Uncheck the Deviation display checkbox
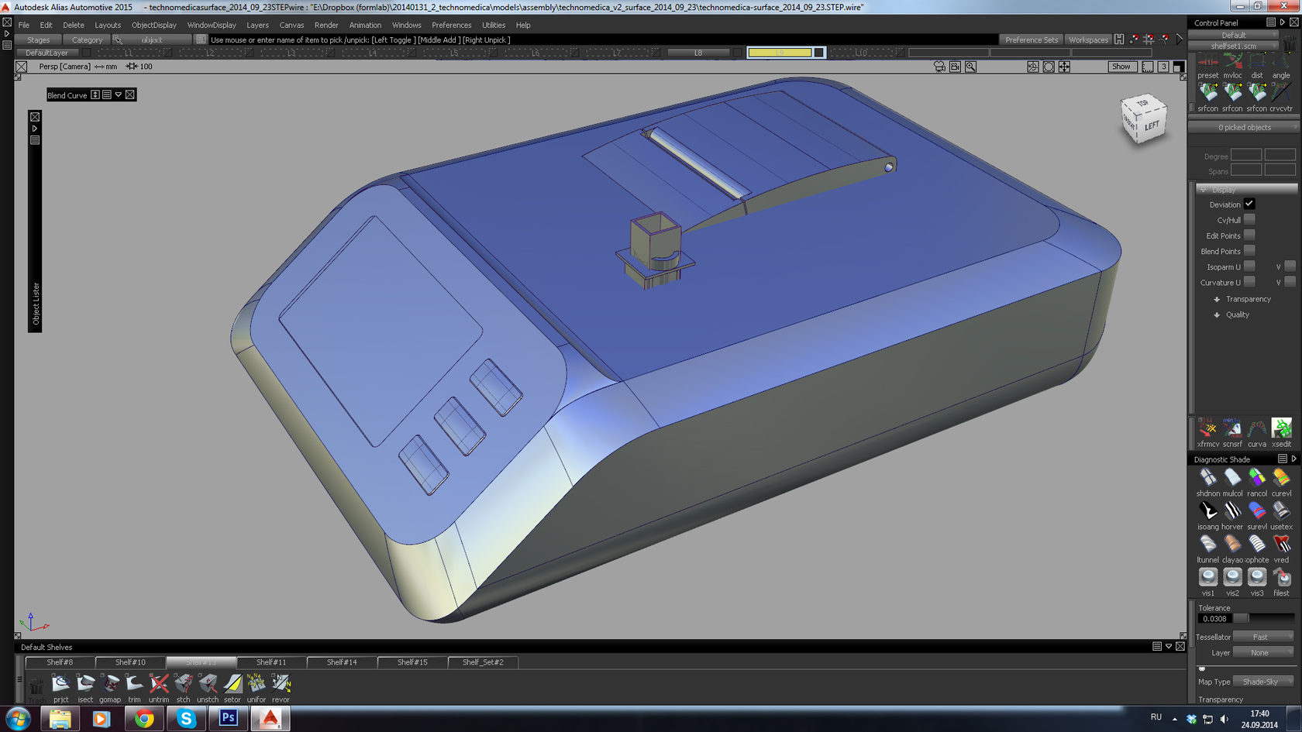Viewport: 1302px width, 732px height. pos(1249,204)
